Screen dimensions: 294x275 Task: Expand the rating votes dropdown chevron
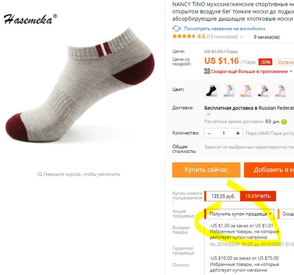[241, 37]
